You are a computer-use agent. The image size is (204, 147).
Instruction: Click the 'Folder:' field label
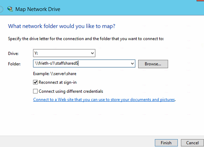tap(14, 64)
